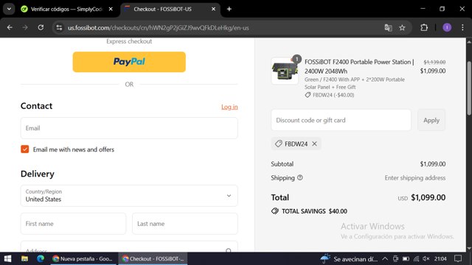472x265 pixels.
Task: Click the address bar URL
Action: (x=159, y=28)
